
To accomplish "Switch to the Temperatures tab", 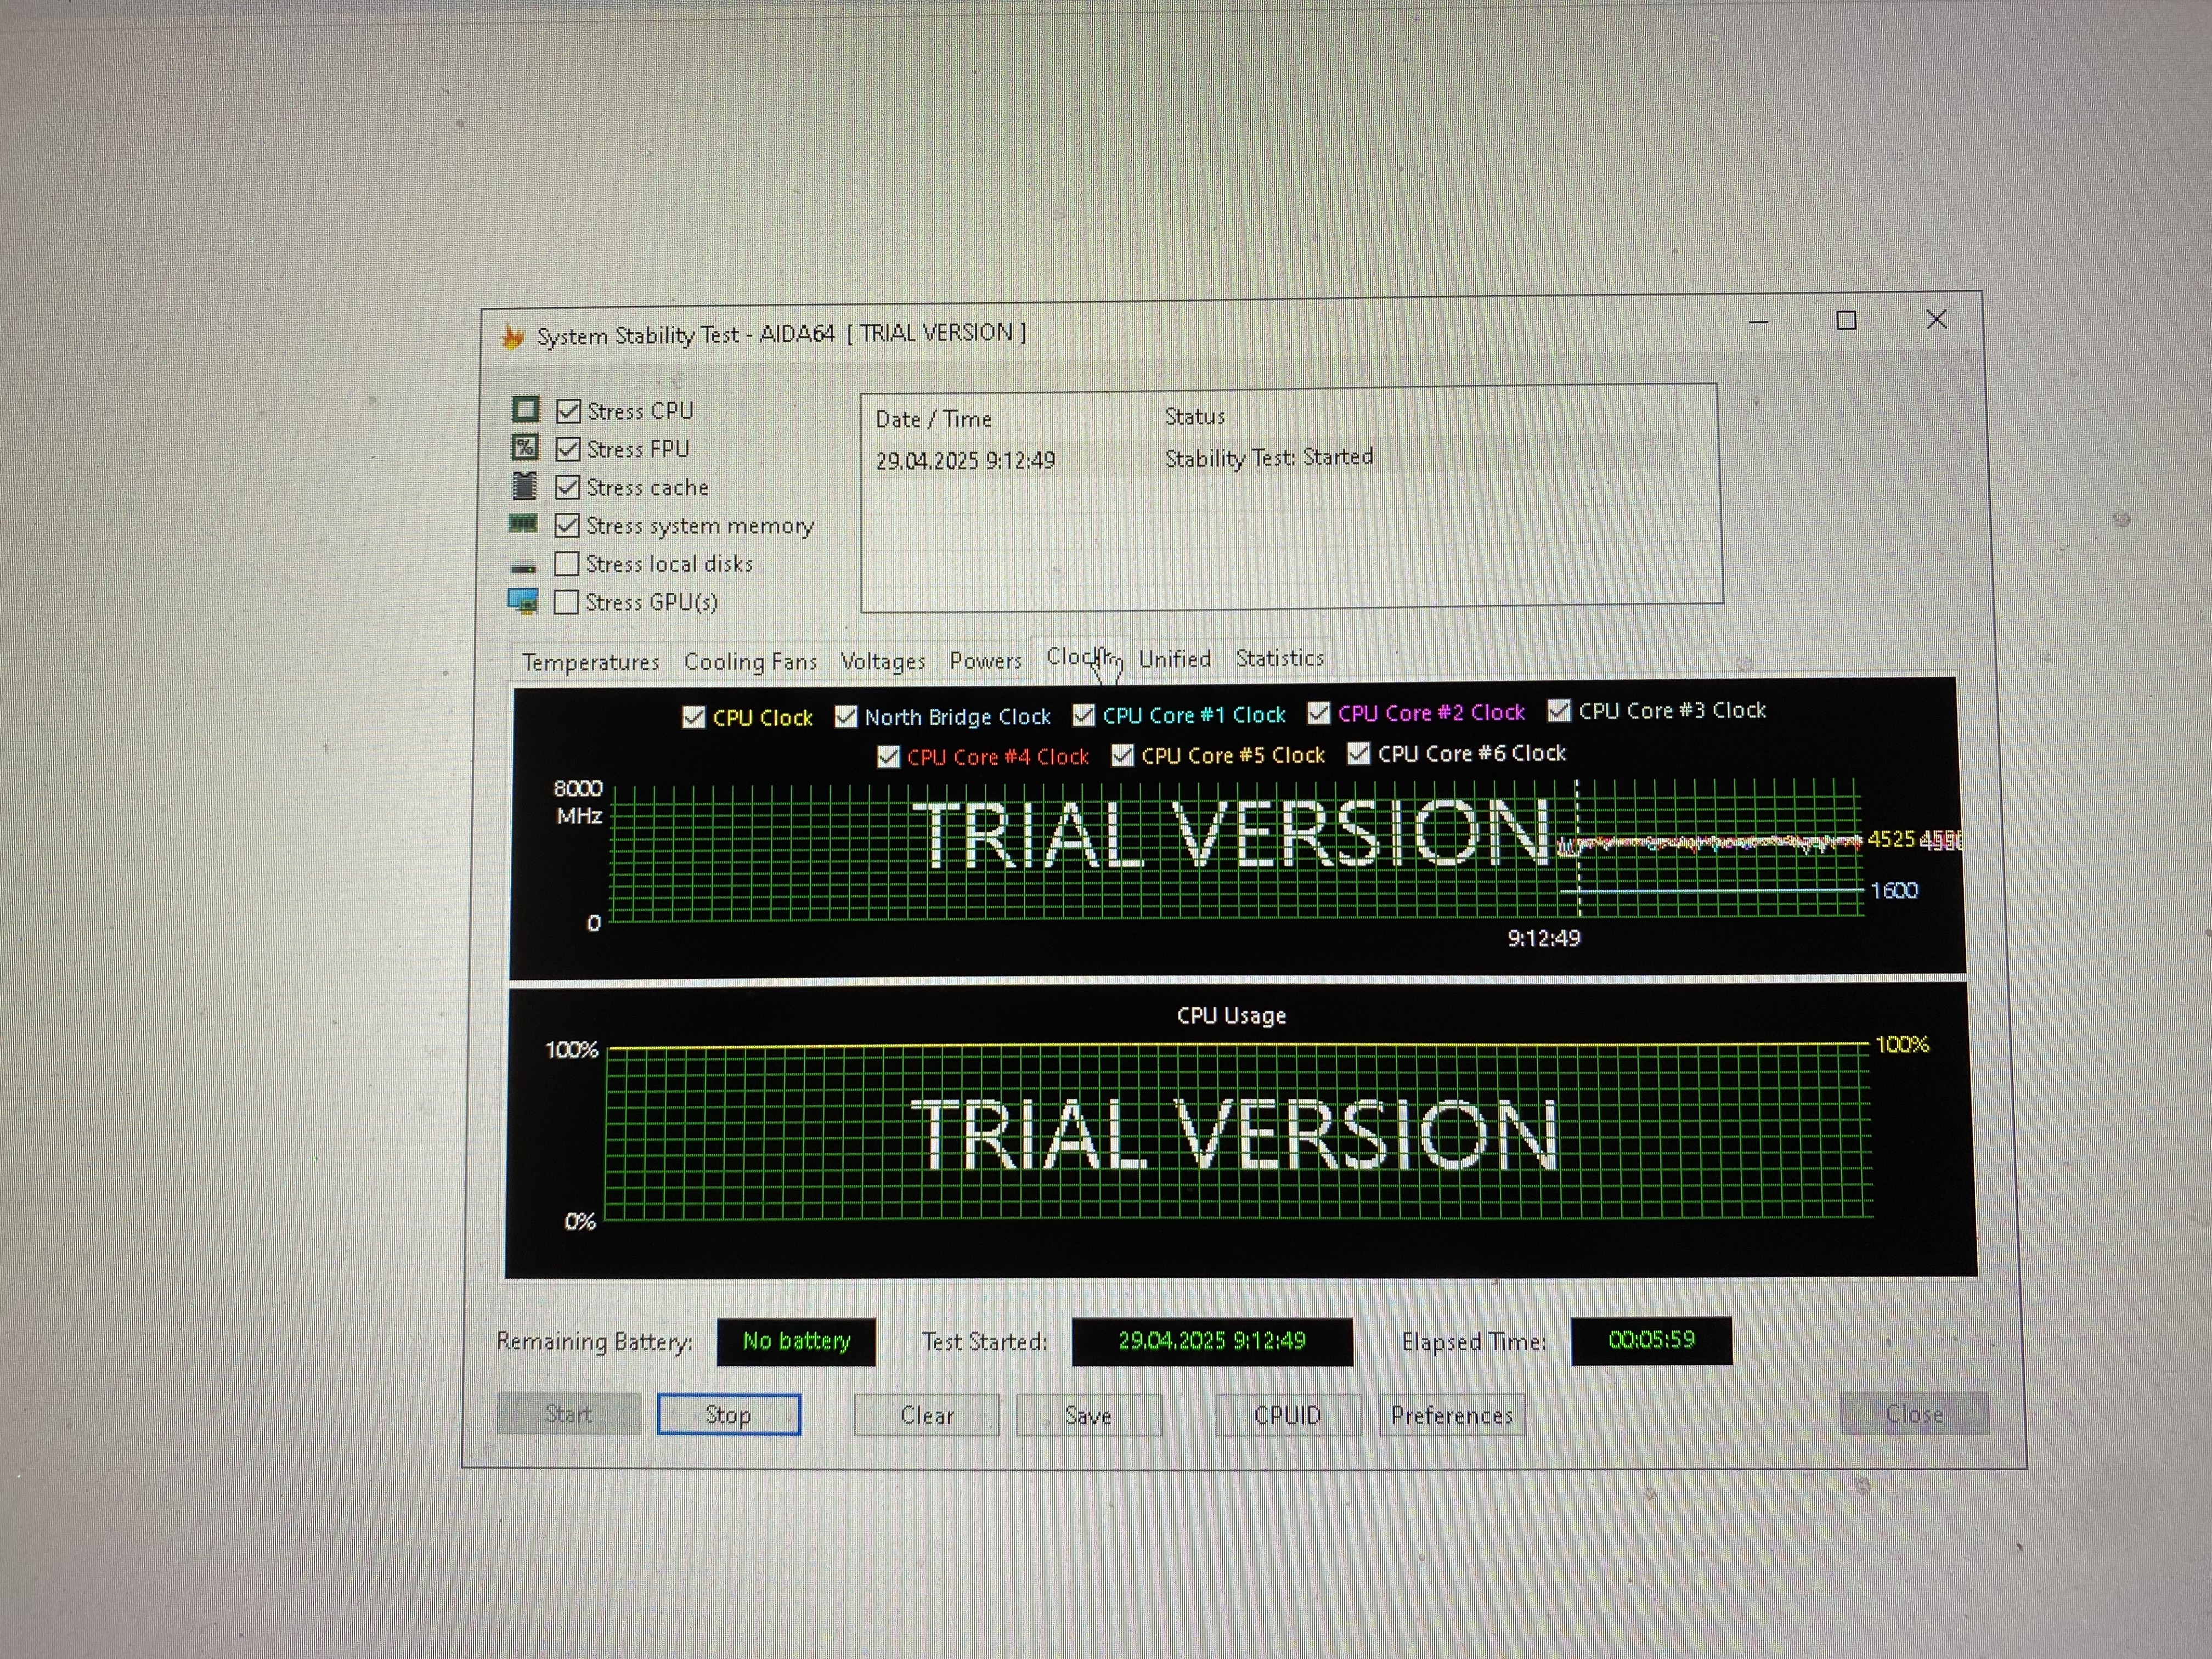I will tap(590, 662).
